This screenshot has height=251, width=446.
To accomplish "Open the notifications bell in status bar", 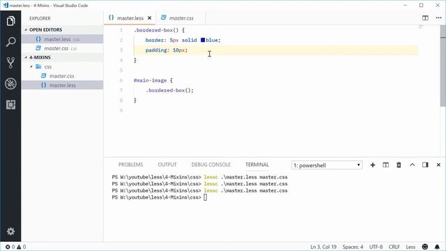I will [437, 247].
